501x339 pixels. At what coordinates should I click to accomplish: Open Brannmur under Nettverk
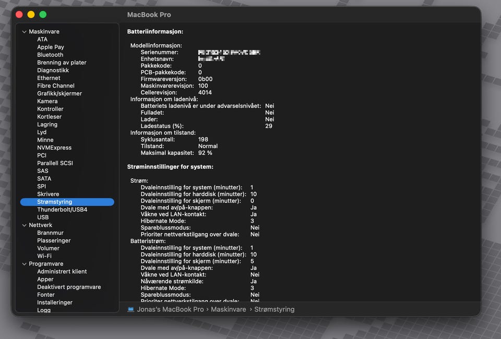pyautogui.click(x=50, y=233)
